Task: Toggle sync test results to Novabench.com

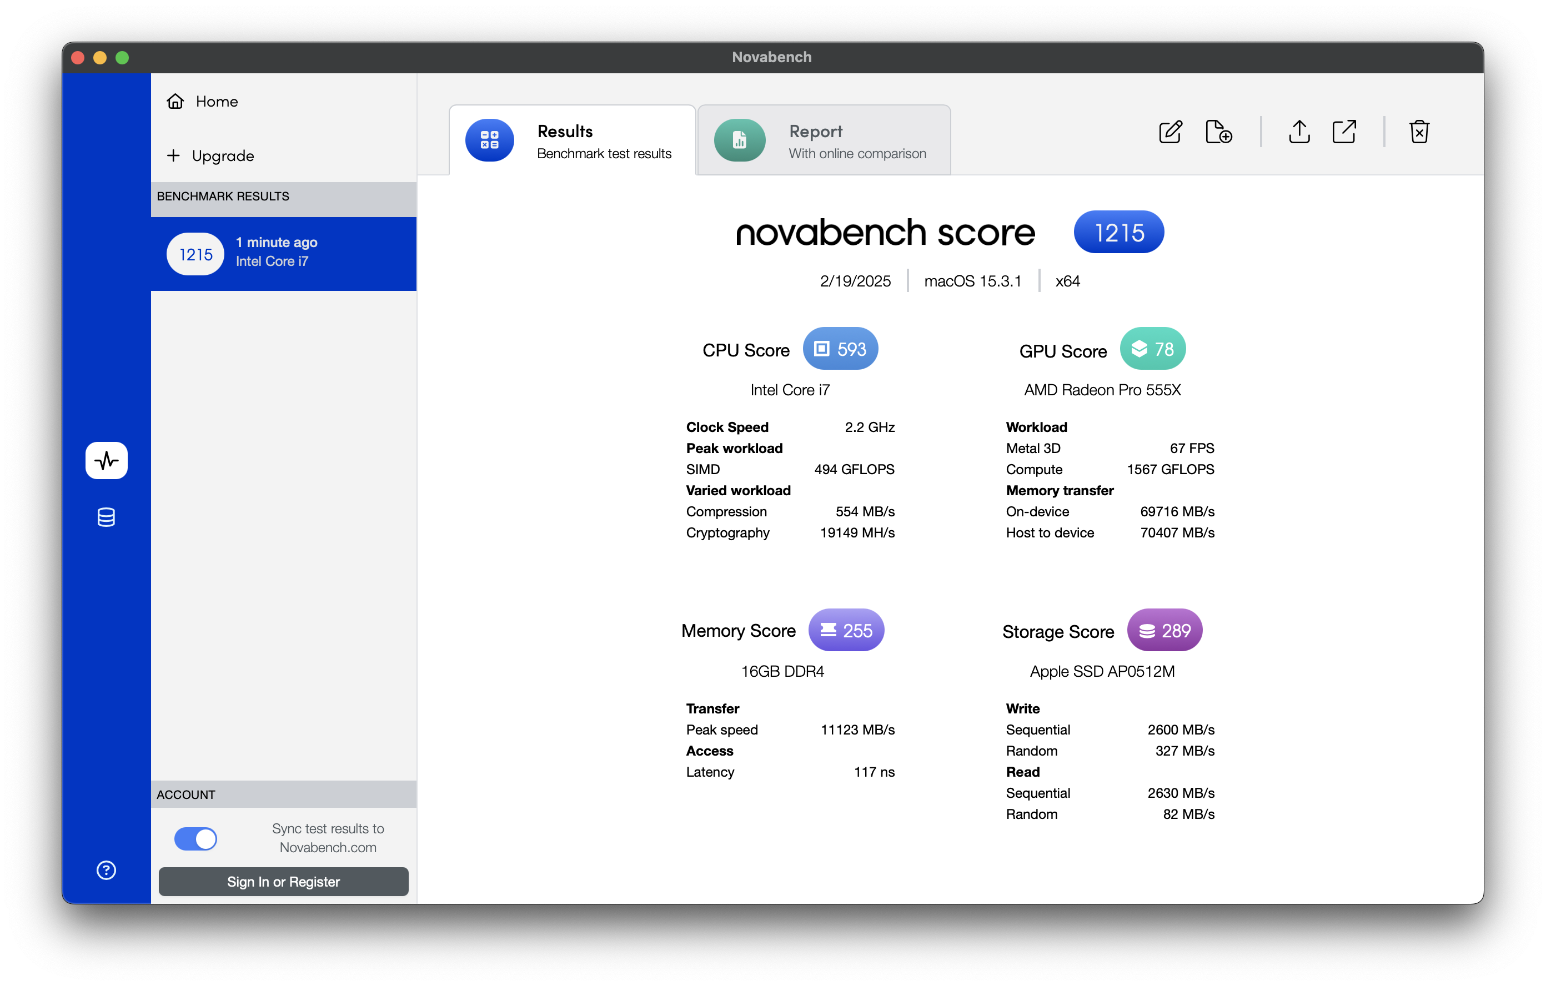Action: tap(196, 838)
